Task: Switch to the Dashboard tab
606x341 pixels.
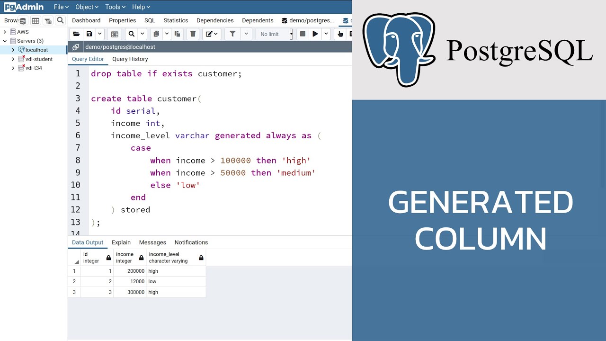Action: point(86,20)
